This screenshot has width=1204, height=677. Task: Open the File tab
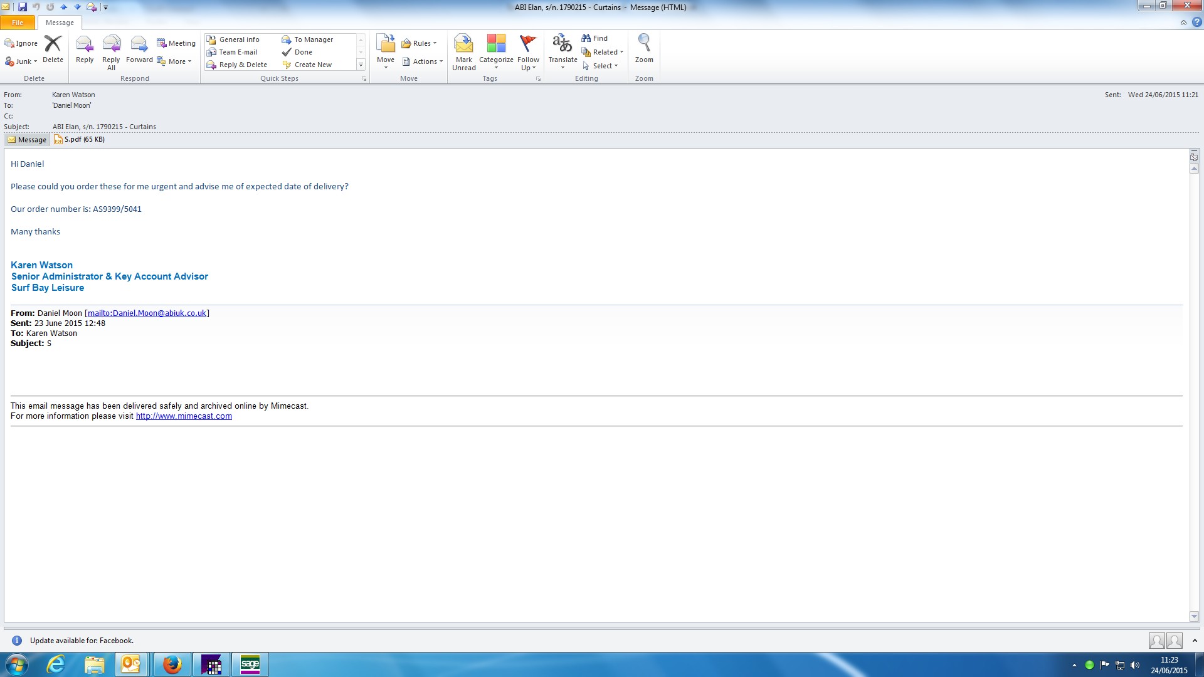[x=18, y=23]
